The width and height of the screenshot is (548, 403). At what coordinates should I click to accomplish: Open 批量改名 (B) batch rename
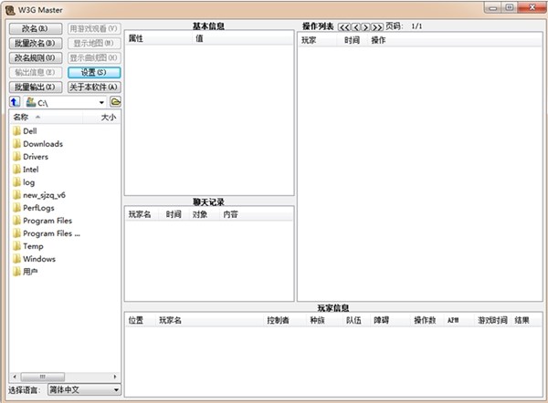tap(36, 43)
